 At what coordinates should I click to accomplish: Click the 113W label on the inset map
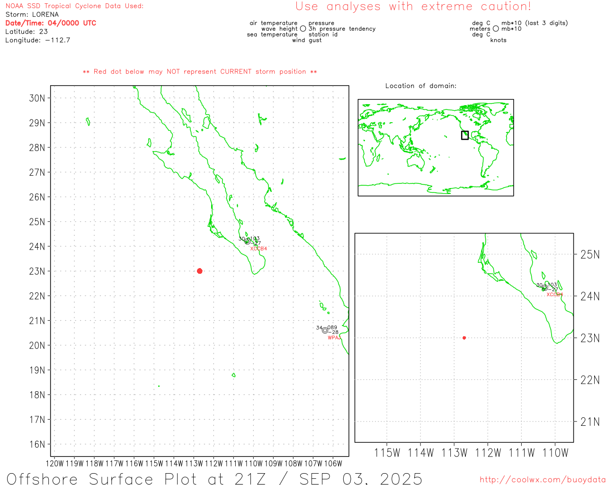[454, 453]
